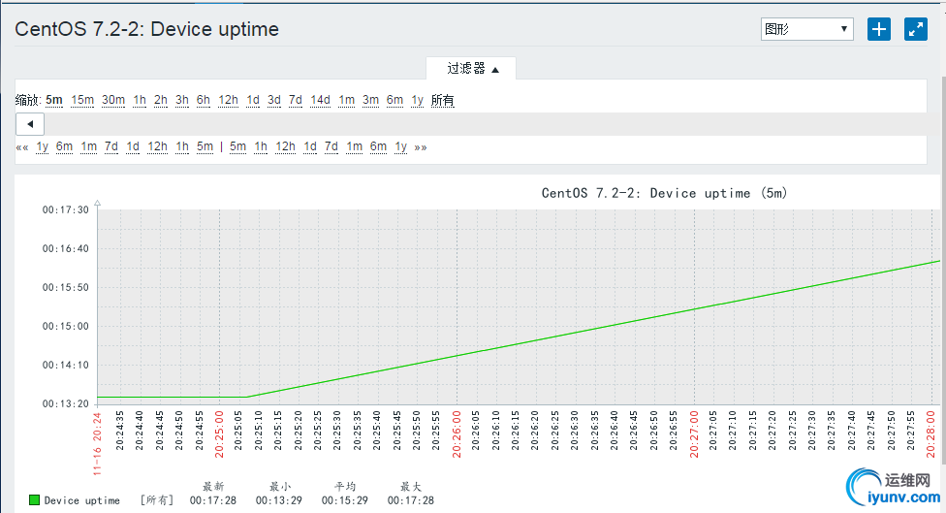Set zoom to 1m
946x513 pixels.
tap(346, 100)
